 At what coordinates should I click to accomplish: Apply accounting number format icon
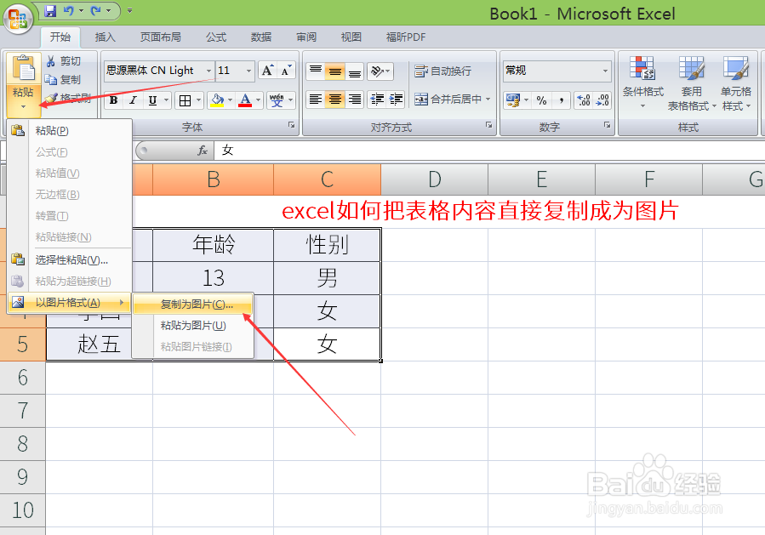pos(513,100)
